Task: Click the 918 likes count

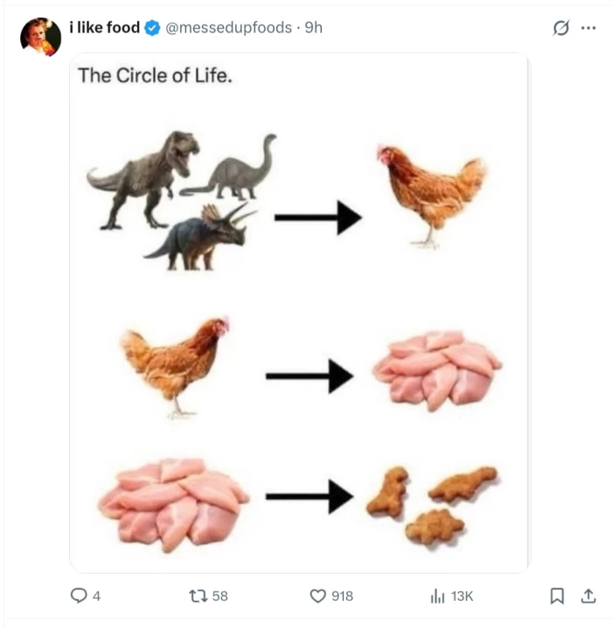Action: (343, 596)
